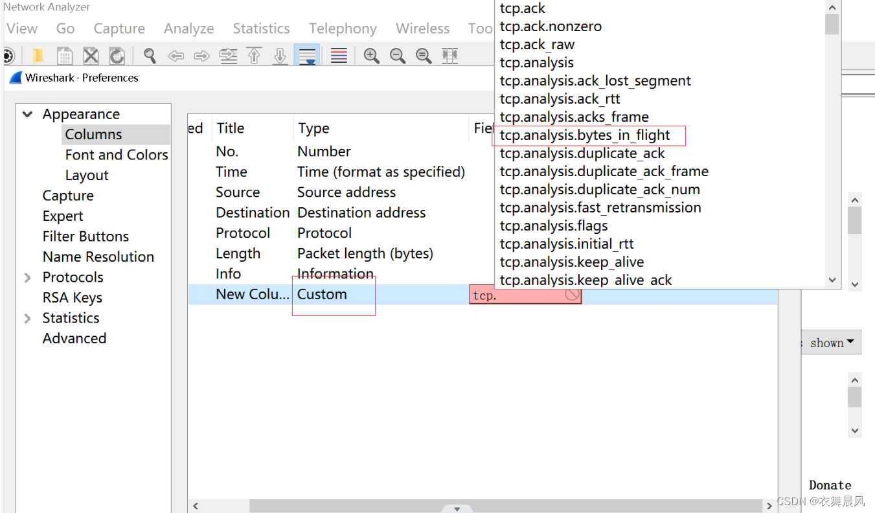Click the field suggestions list vertical scrollbar

(x=832, y=142)
